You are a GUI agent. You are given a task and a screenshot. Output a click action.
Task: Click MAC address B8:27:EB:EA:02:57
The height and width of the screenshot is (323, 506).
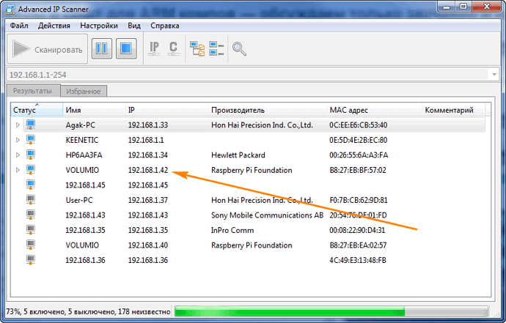point(358,245)
